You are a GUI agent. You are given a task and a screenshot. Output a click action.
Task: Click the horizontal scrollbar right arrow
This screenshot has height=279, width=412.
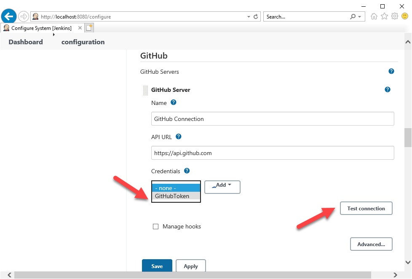click(396, 275)
